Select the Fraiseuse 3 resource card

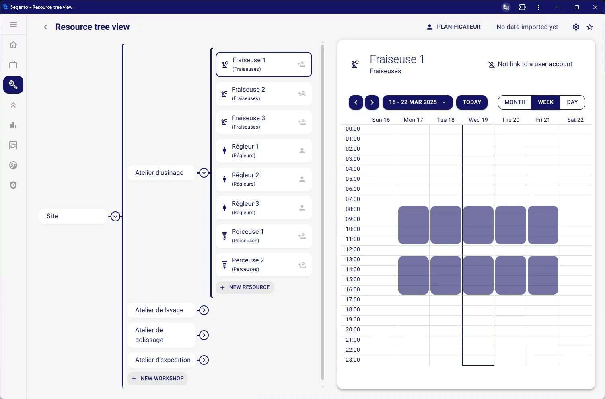263,122
